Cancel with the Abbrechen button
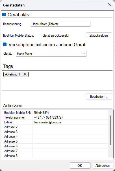Viewport: 115px width, 171px height. (103, 165)
